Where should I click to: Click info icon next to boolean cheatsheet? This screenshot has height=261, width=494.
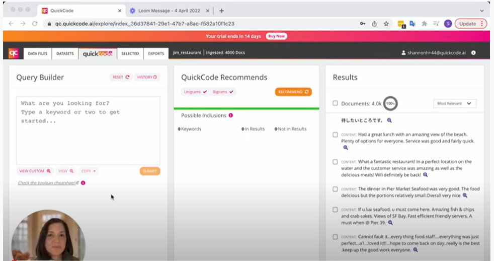83,183
